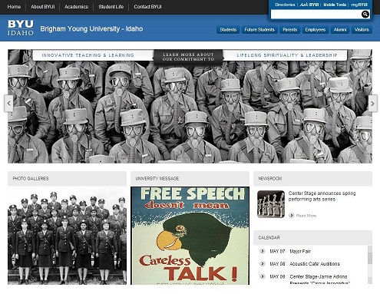Select the Visitors audience tab
The image size is (380, 294).
362,30
